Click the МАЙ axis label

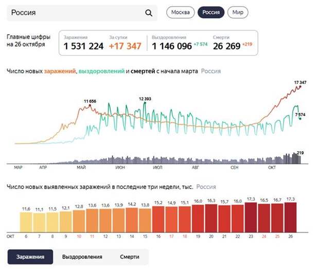[81, 167]
